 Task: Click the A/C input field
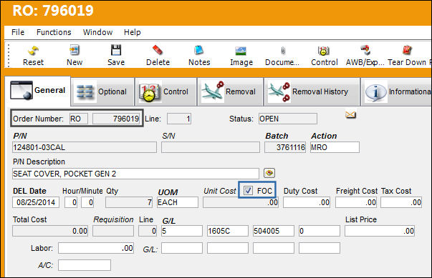tap(85, 265)
